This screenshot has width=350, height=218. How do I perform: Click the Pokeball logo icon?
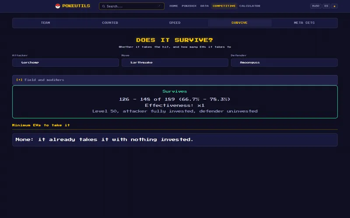(x=58, y=6)
